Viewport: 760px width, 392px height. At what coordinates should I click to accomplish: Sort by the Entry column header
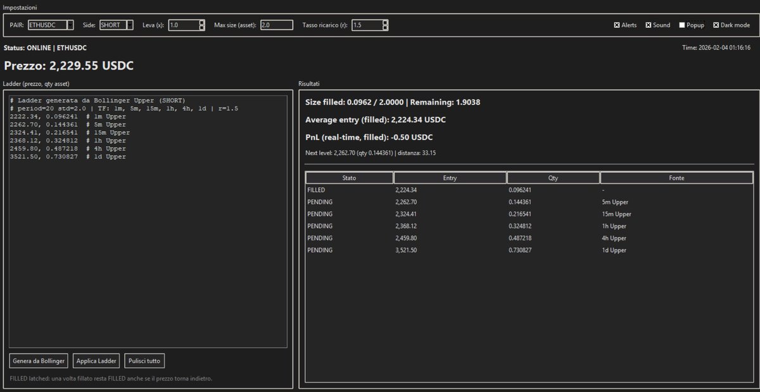click(x=450, y=177)
